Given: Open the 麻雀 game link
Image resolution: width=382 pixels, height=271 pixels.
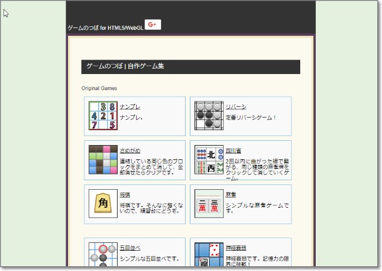Looking at the screenshot, I should point(230,195).
